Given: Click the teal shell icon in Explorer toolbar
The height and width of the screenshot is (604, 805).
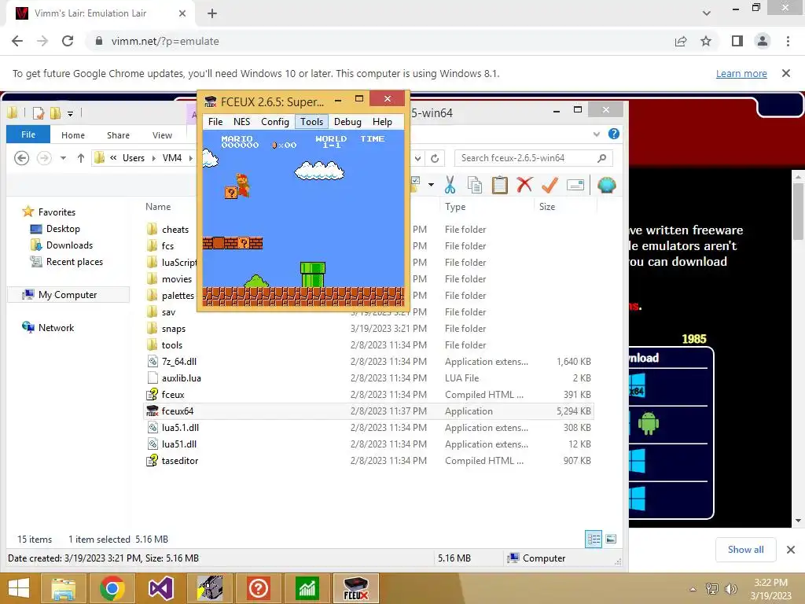Looking at the screenshot, I should coord(606,185).
